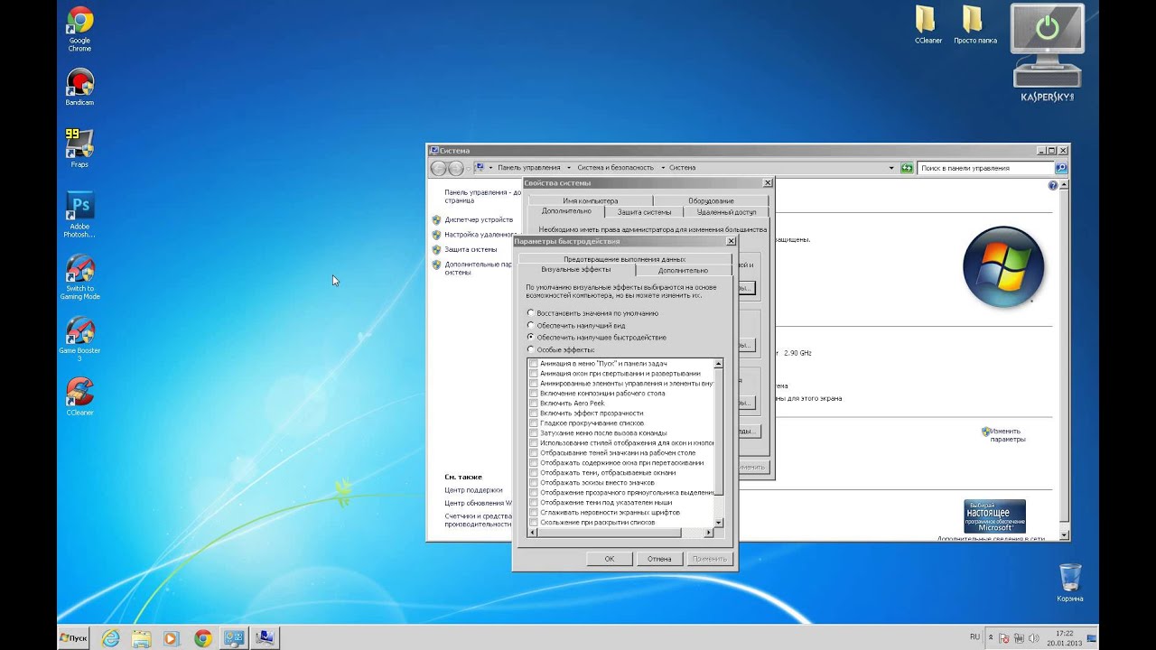Viewport: 1156px width, 650px height.
Task: Click the RU language indicator in taskbar
Action: [974, 637]
